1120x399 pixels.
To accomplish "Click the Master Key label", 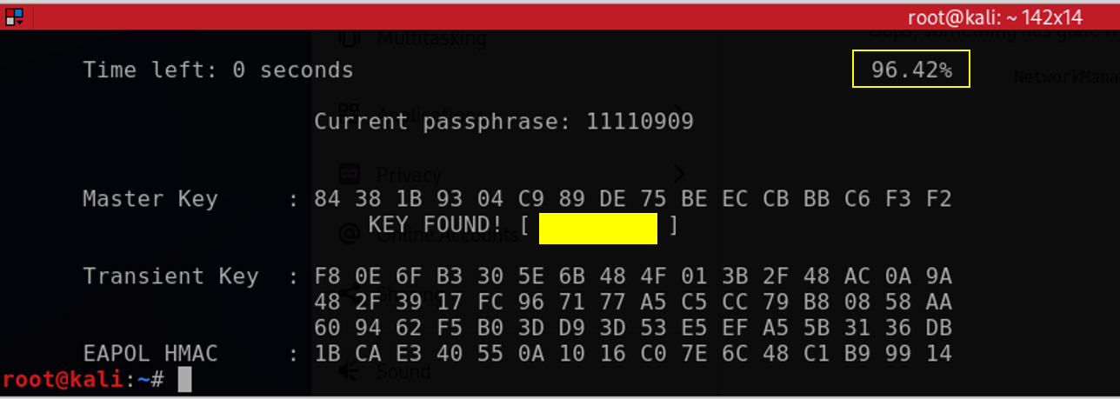I will [150, 199].
